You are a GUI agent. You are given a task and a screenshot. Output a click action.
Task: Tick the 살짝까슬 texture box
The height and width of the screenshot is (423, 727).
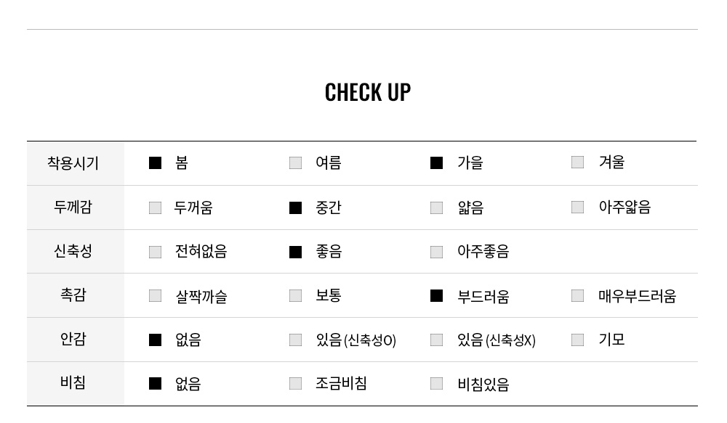click(156, 296)
